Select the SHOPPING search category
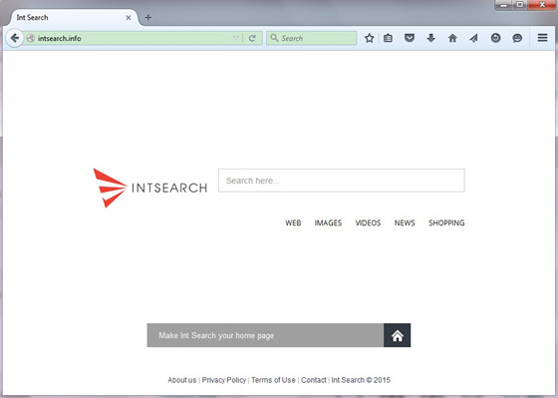The height and width of the screenshot is (398, 558). point(446,223)
